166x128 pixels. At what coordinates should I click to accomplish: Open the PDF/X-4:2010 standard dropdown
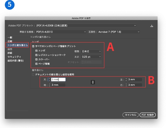tap(61, 32)
